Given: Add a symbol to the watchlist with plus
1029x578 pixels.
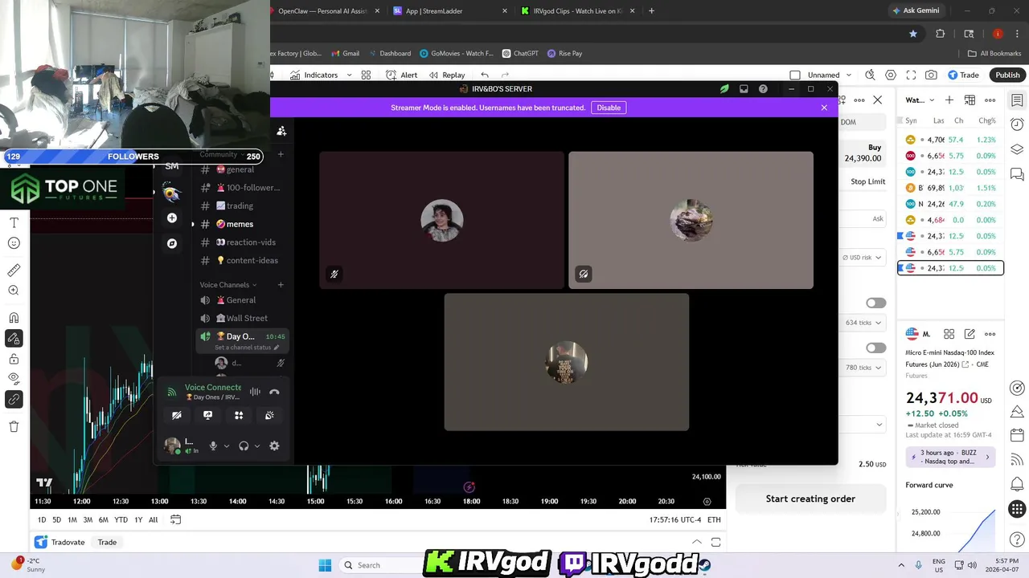Looking at the screenshot, I should [949, 100].
